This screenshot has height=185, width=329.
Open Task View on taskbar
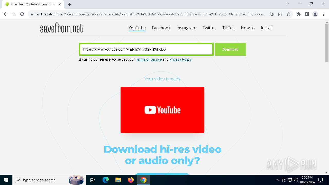(x=93, y=180)
